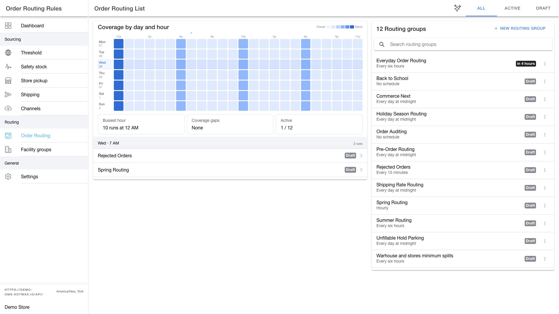Viewport: 559px width, 314px height.
Task: Switch to the DRAFT tab
Action: [x=543, y=8]
